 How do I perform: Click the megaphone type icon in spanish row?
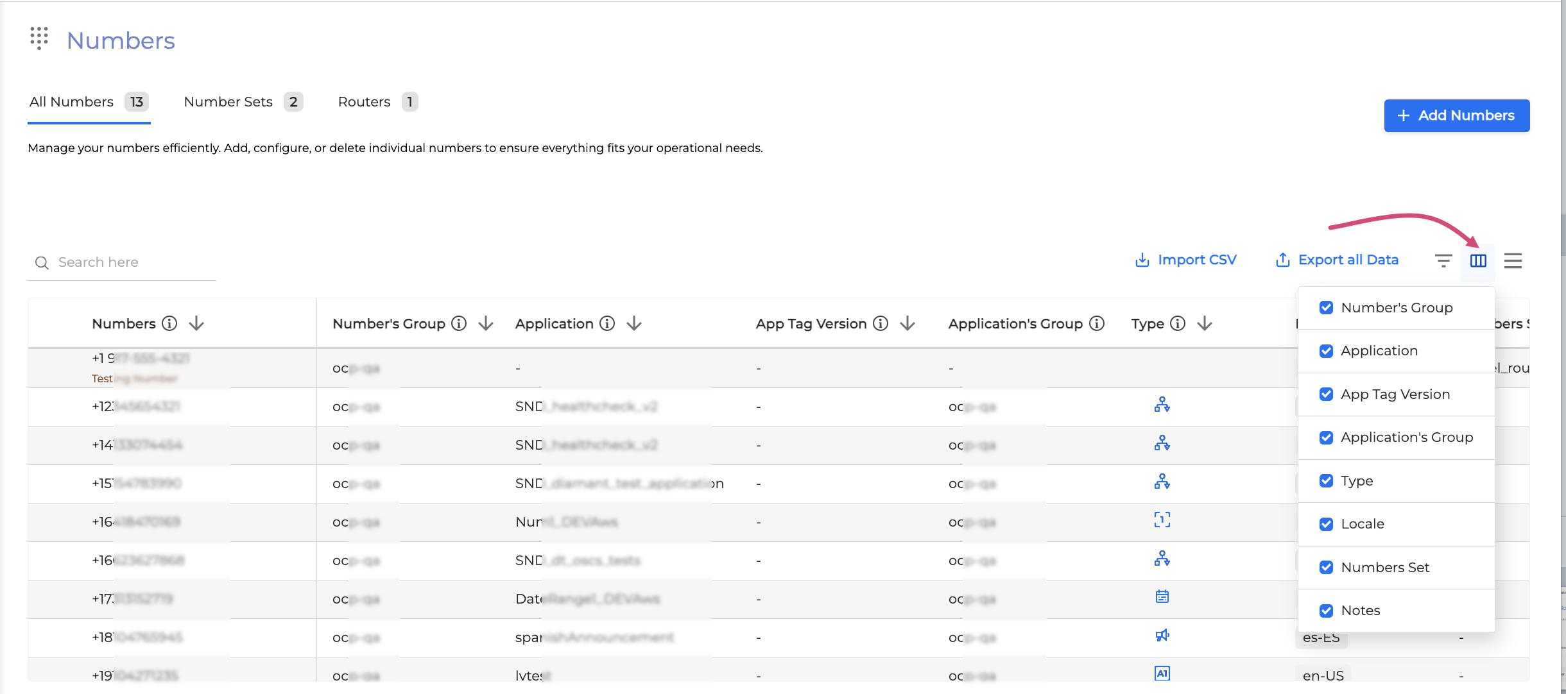1162,635
